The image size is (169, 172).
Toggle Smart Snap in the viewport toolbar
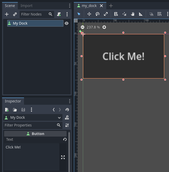151,14
